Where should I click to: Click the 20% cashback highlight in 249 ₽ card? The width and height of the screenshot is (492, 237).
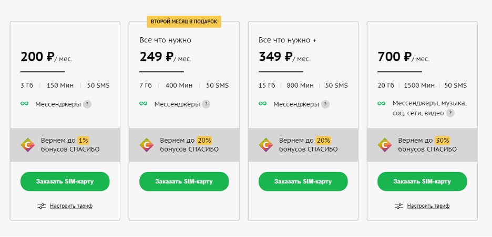tap(204, 140)
